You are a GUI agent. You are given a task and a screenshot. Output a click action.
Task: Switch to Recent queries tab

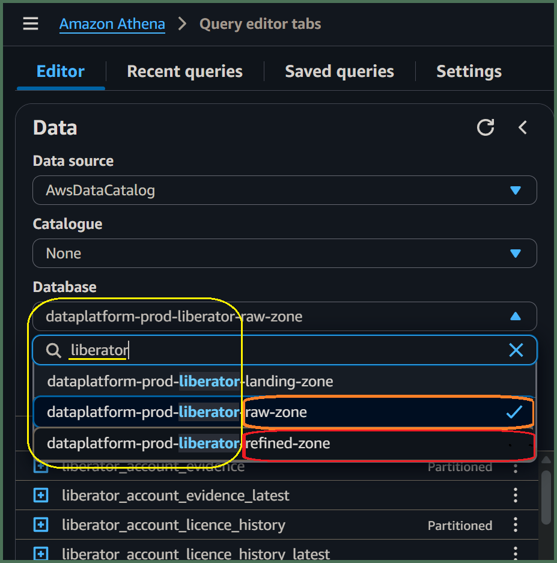[184, 71]
